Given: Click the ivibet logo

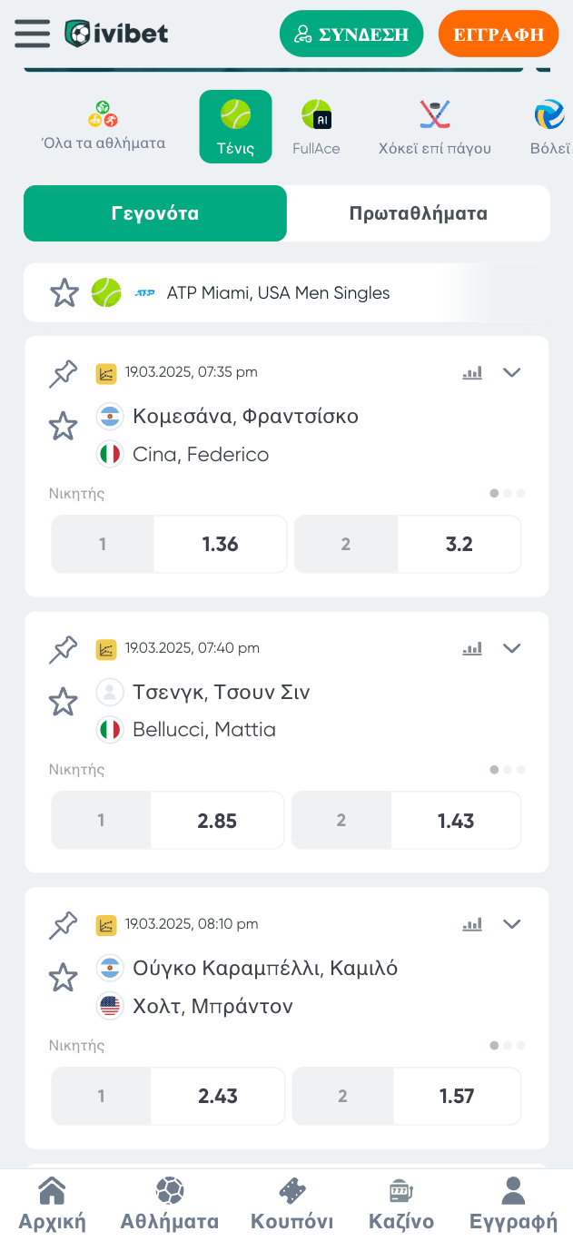Looking at the screenshot, I should click(x=116, y=34).
